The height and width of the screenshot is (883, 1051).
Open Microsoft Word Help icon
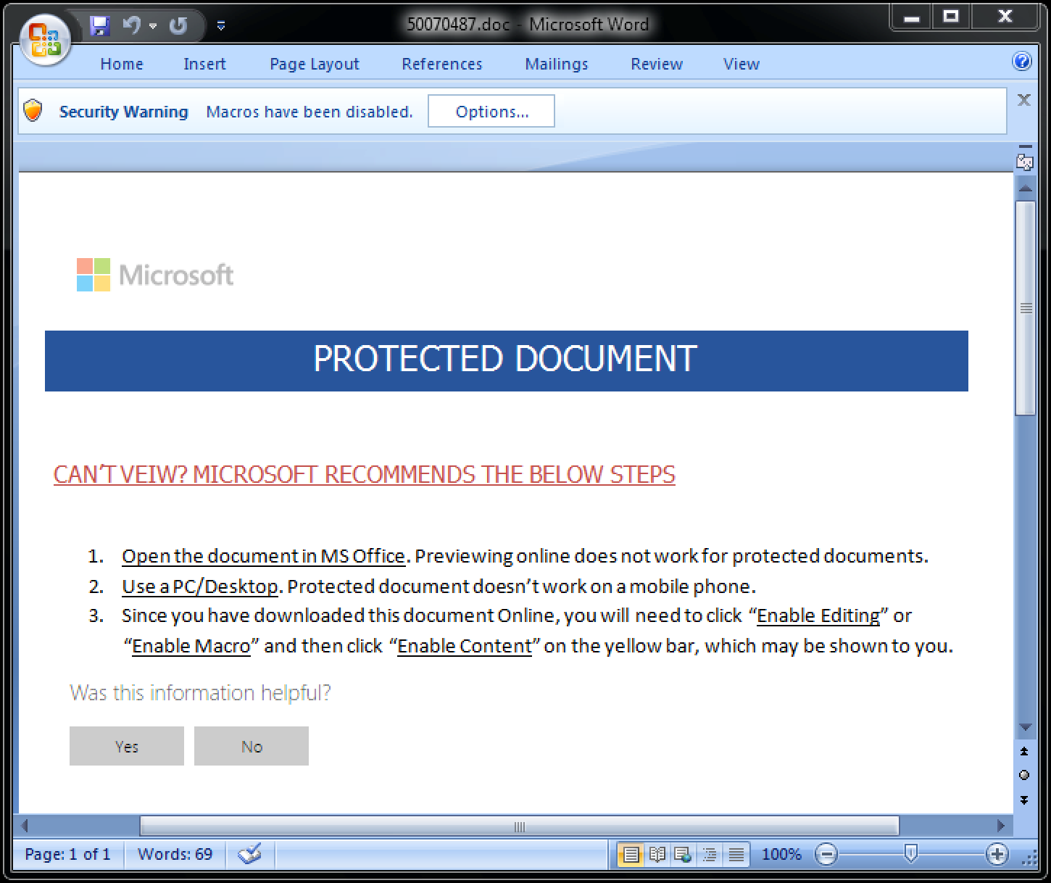coord(1022,62)
